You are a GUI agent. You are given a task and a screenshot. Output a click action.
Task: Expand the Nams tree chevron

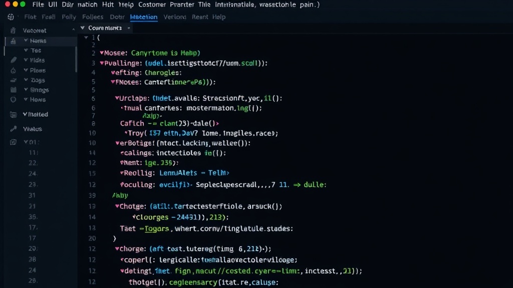point(26,40)
